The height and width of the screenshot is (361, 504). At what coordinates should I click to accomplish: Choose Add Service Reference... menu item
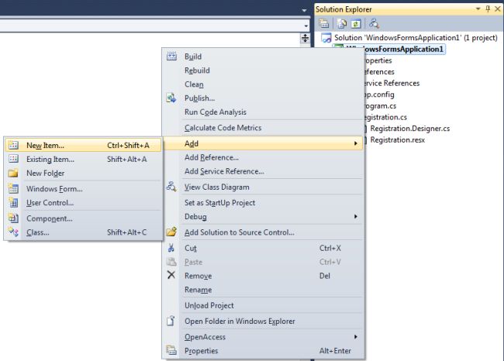click(224, 171)
